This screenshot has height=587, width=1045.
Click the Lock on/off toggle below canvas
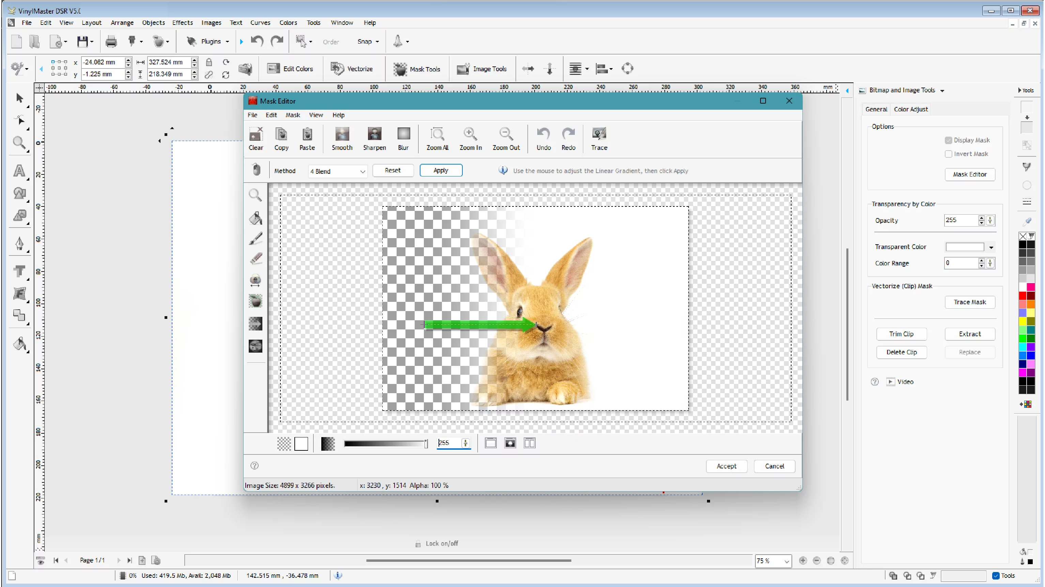(437, 544)
